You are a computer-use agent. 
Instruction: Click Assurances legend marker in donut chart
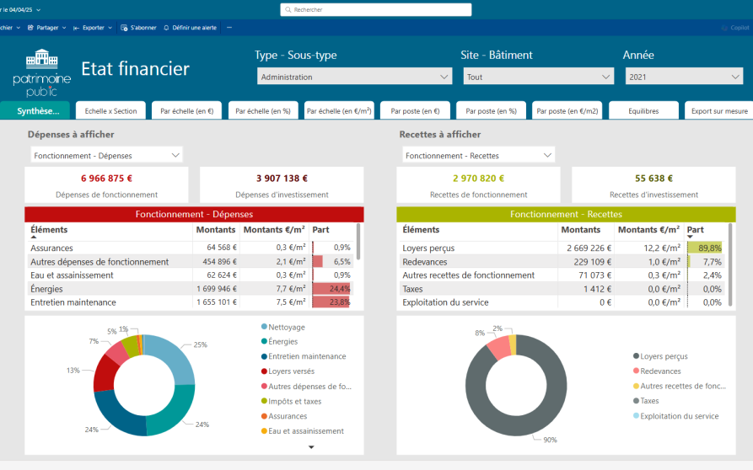[264, 416]
